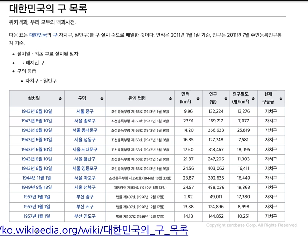Click the 현재 구등급 header text
This screenshot has width=308, height=236.
(x=268, y=98)
